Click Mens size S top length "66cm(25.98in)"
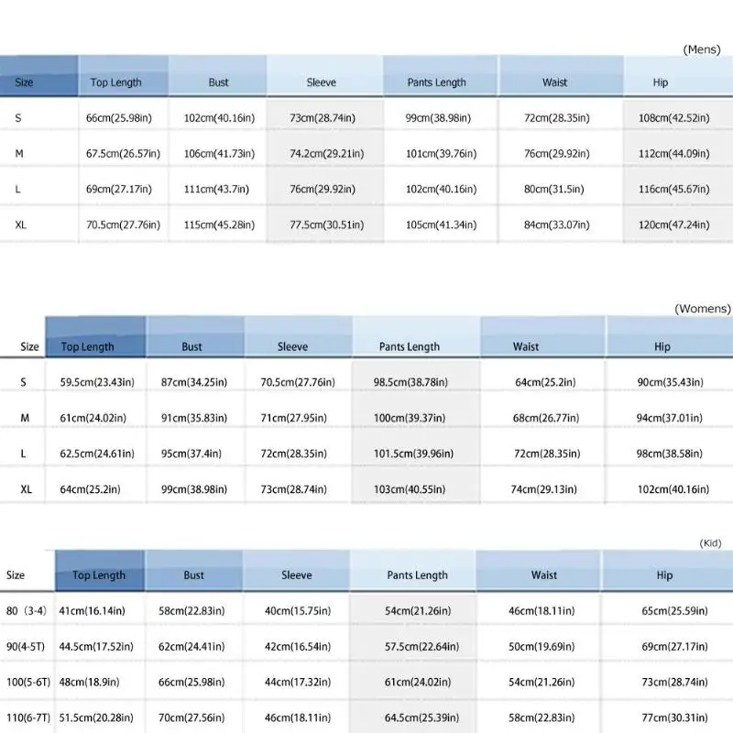This screenshot has height=733, width=733. [x=119, y=118]
